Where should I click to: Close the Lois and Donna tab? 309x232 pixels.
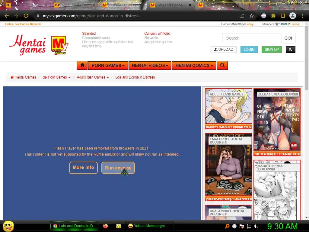[x=190, y=5]
